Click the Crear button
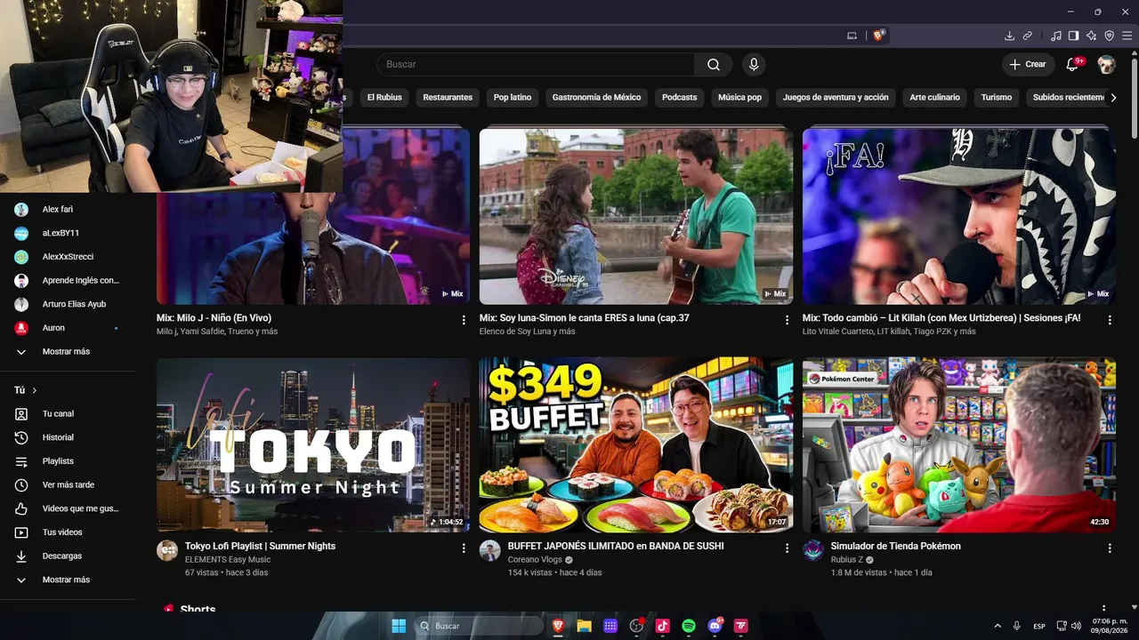 point(1028,64)
